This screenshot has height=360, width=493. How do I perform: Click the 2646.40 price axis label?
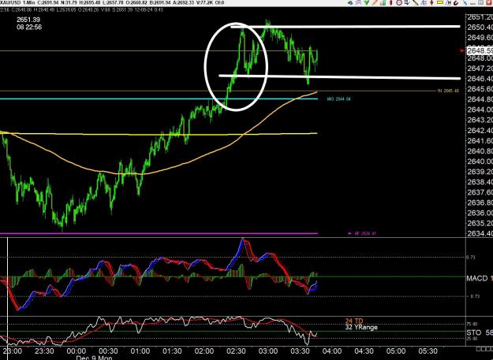coord(480,79)
